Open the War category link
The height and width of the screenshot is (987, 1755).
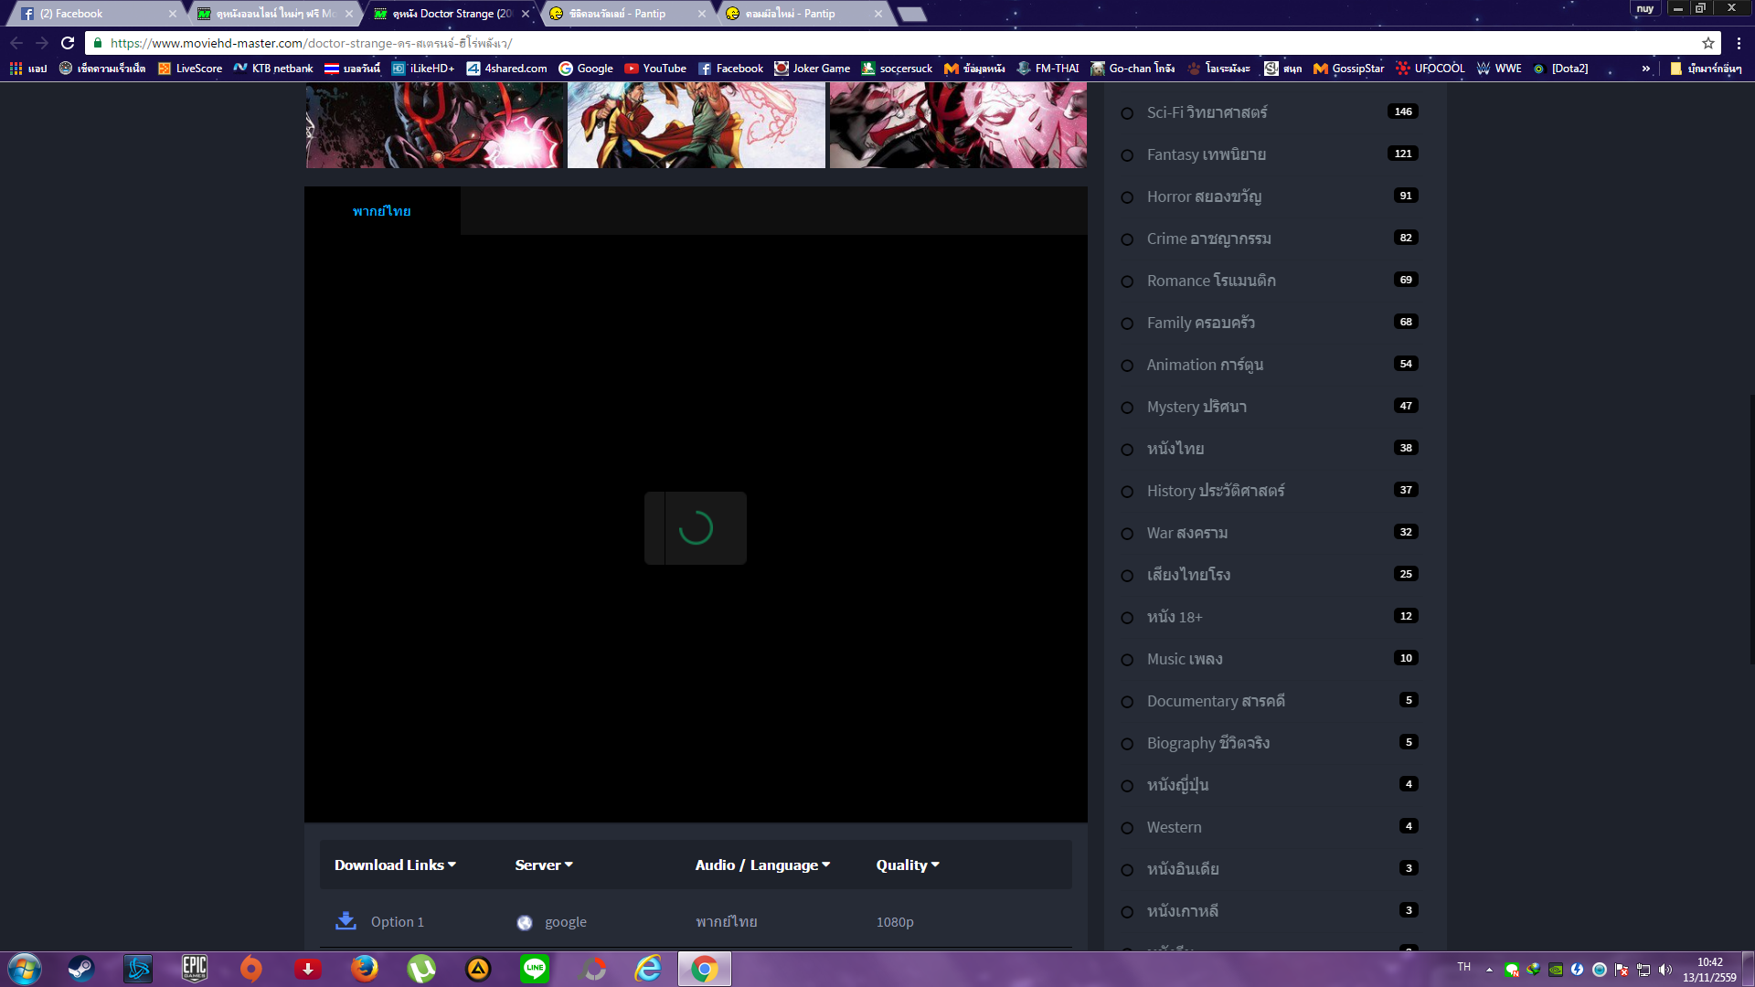tap(1187, 533)
